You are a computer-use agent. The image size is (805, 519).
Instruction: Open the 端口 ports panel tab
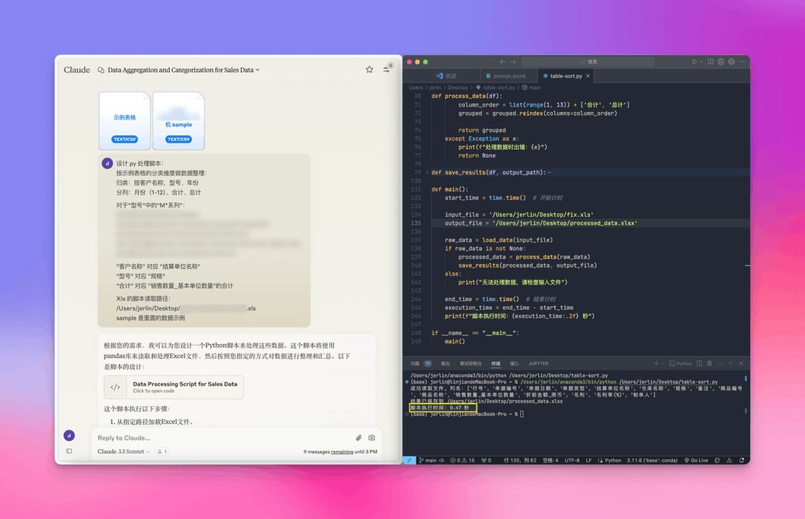[514, 363]
